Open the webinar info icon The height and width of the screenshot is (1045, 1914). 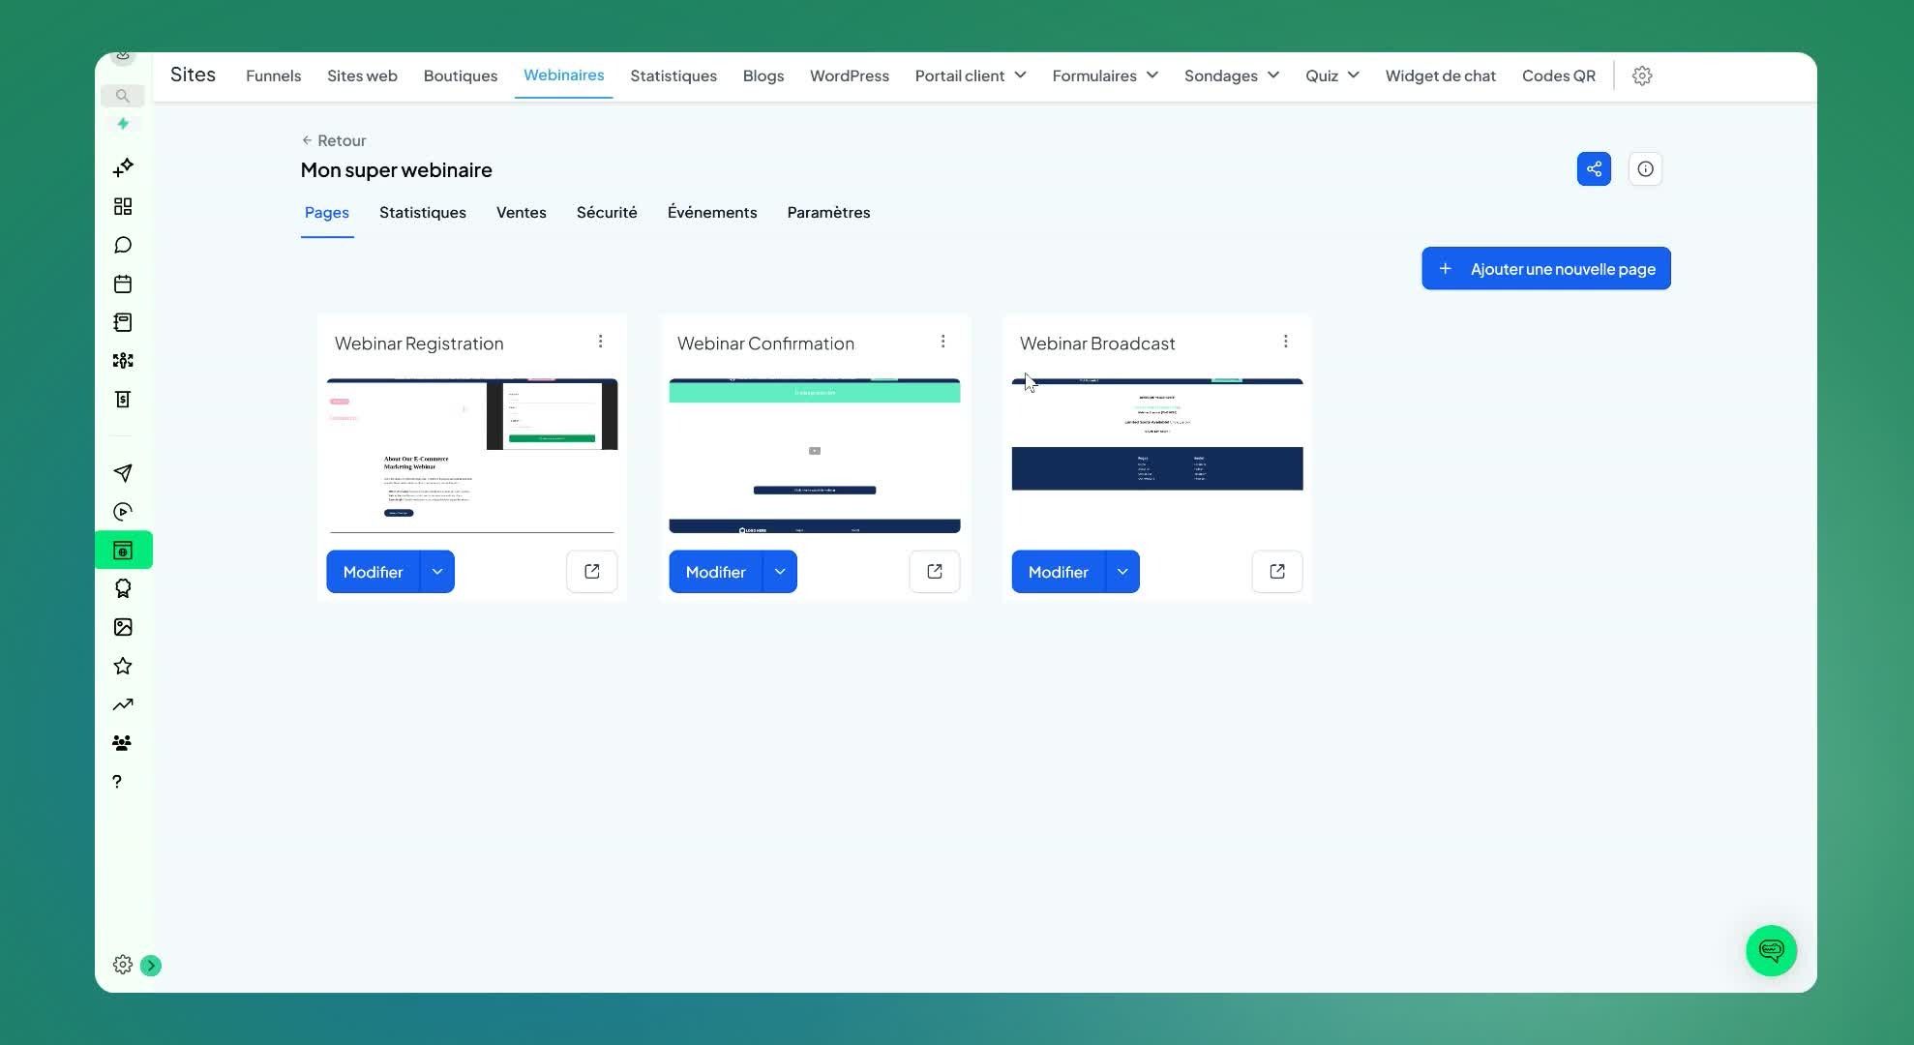point(1645,169)
